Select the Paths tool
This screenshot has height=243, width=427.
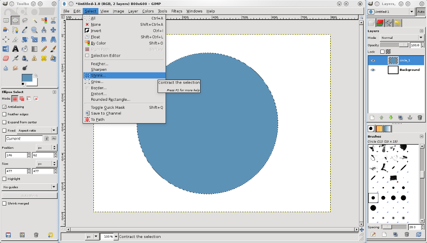tap(15, 30)
